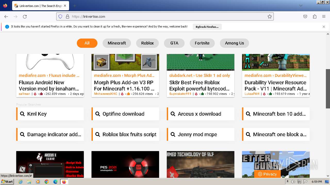Search for Minecraft ben 10 addon
Viewport: 330px width, 185px height.
point(276,114)
